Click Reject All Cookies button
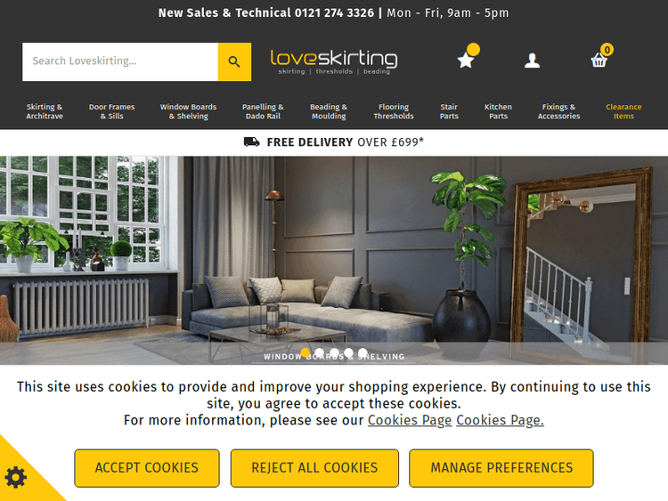The height and width of the screenshot is (501, 668). pyautogui.click(x=314, y=468)
